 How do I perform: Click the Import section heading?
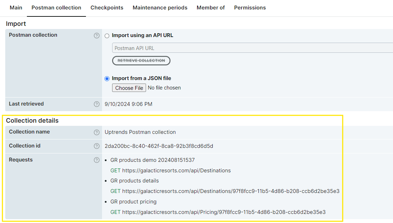pyautogui.click(x=16, y=24)
